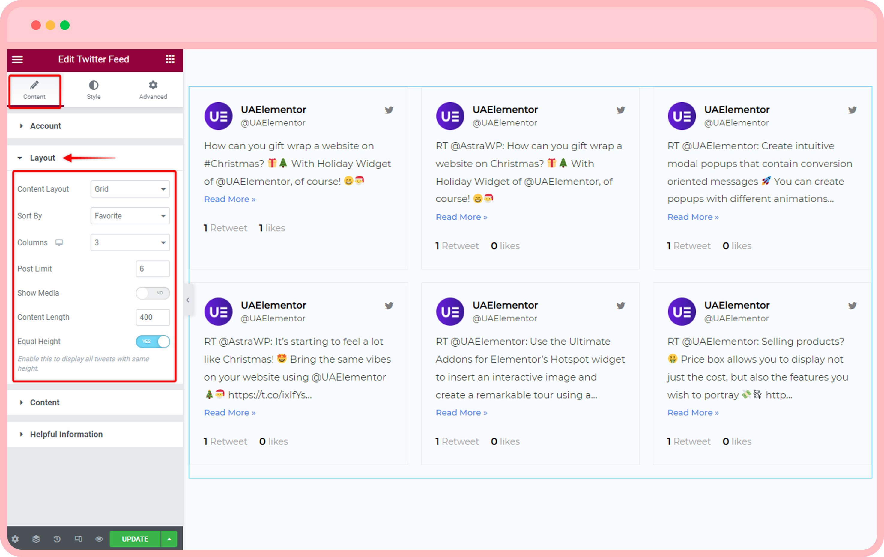Click the green UPDATE button

click(135, 539)
